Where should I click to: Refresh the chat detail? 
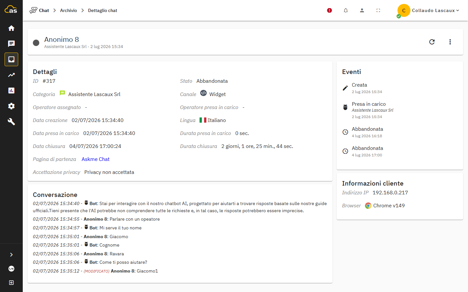pos(432,42)
